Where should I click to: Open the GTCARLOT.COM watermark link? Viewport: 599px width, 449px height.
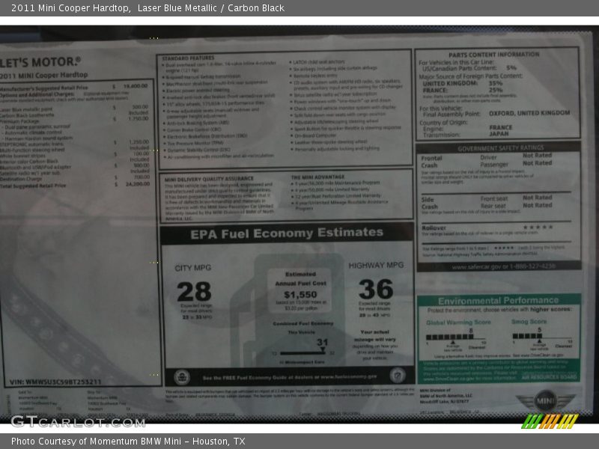[78, 422]
